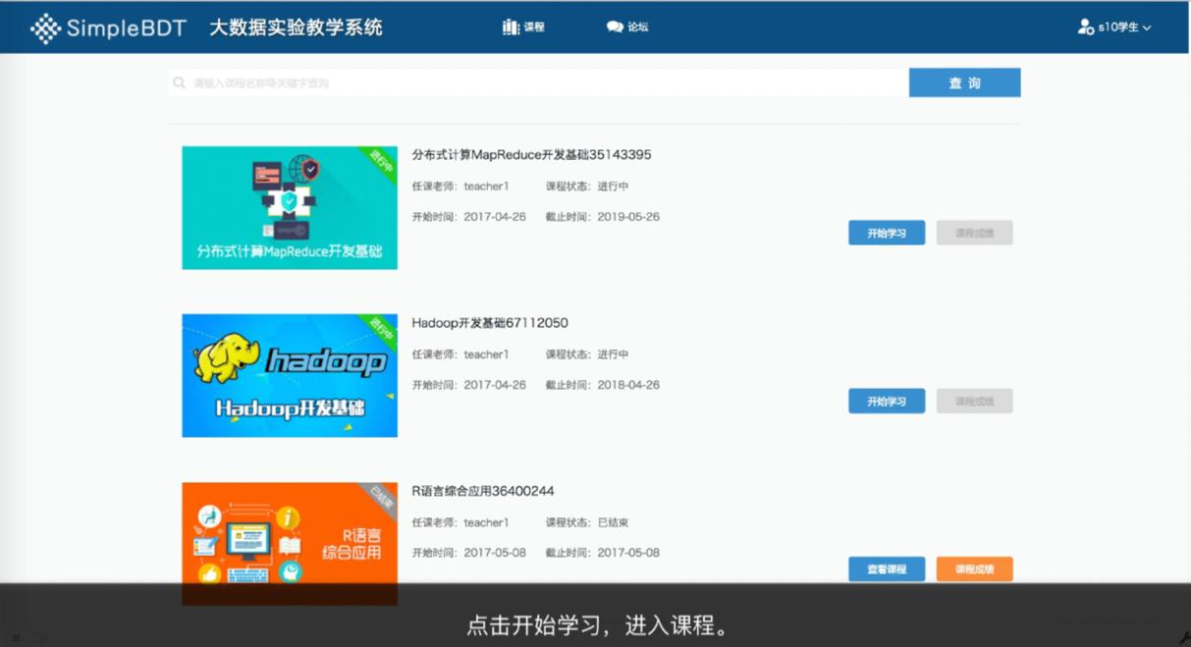The width and height of the screenshot is (1191, 647).
Task: Click 查看课程 for R语言综合应用
Action: (886, 568)
